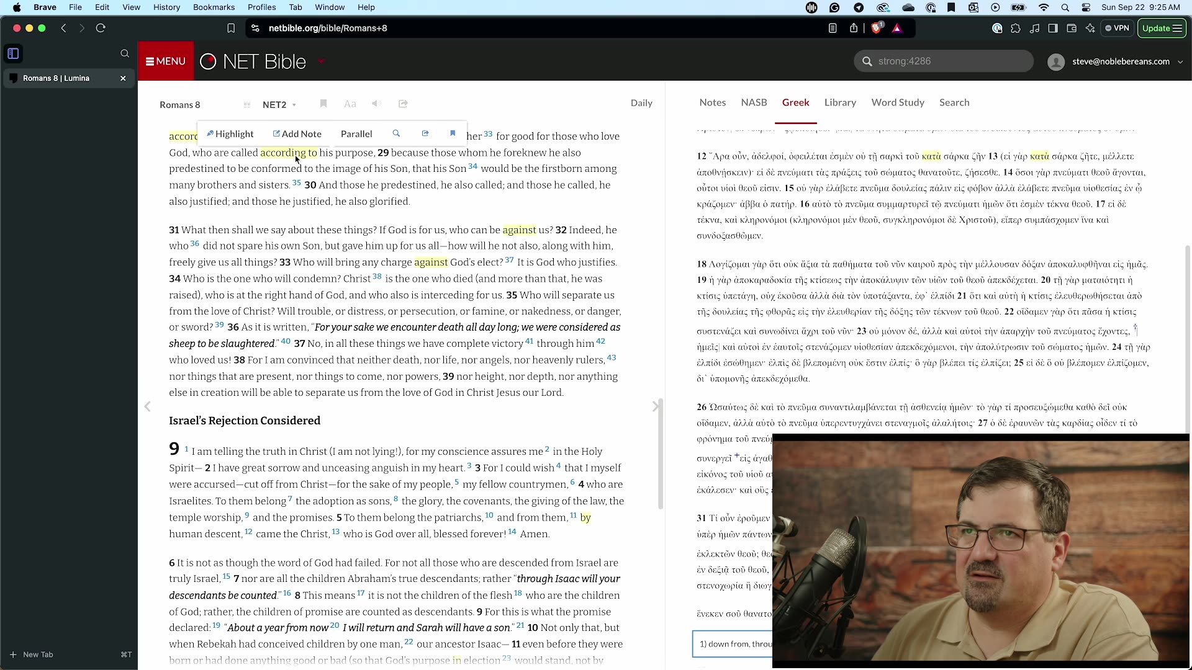Click the search magnifier in the verse popup

[396, 133]
